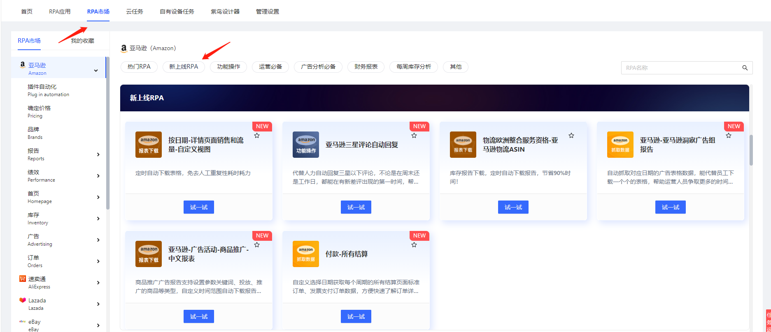The height and width of the screenshot is (332, 771).
Task: Filter by 其他 category
Action: pos(456,67)
